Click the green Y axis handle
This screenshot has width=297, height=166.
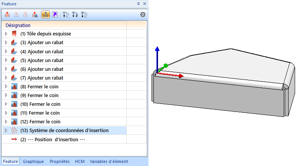coord(166,66)
